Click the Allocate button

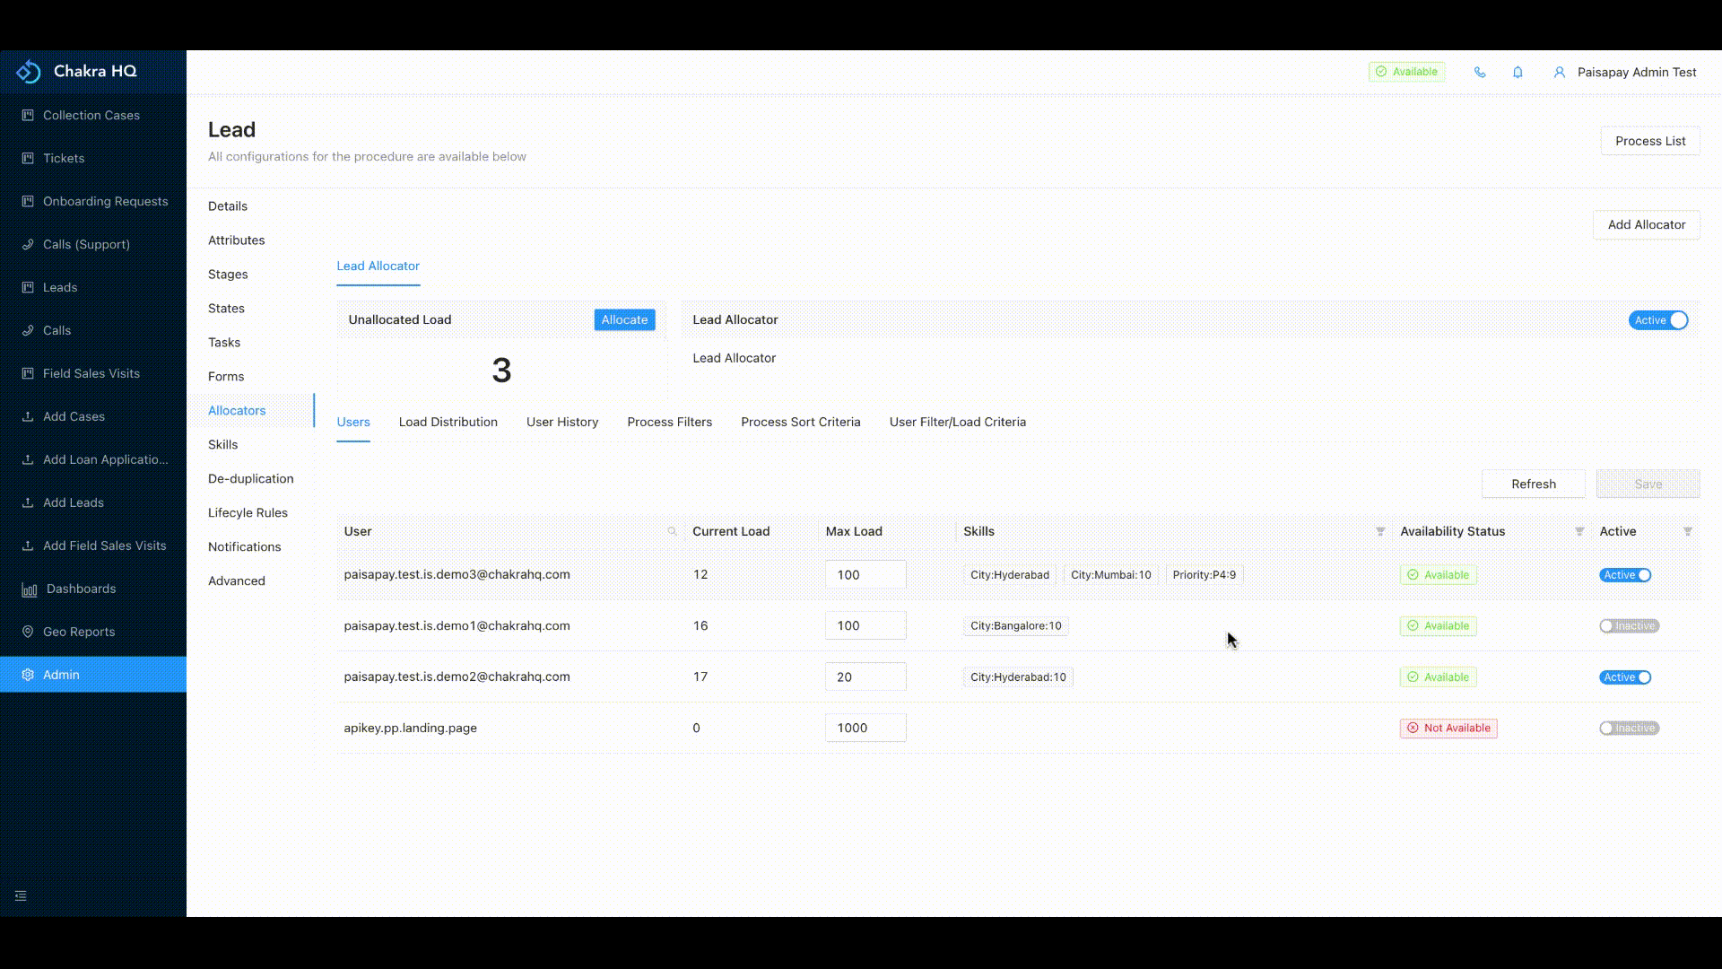(x=624, y=319)
